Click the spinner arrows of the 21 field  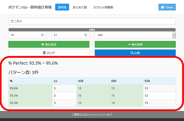[86, 35]
